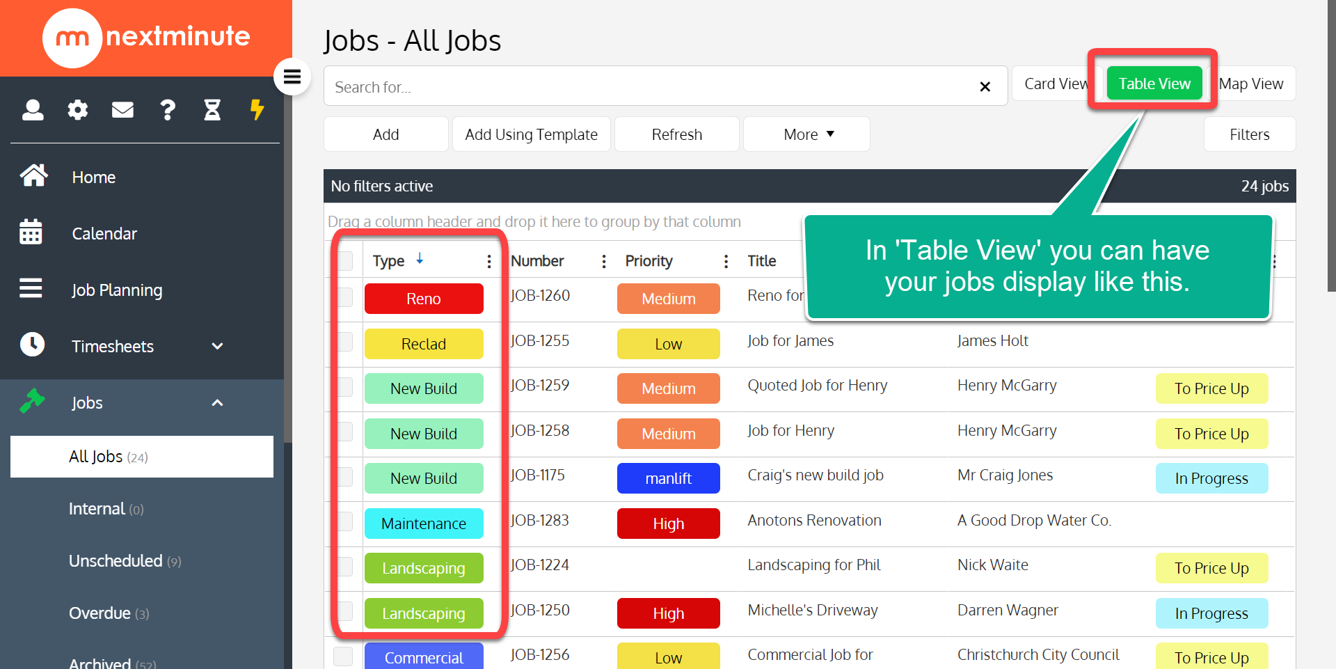Click the Home house icon
This screenshot has width=1336, height=669.
pyautogui.click(x=33, y=175)
